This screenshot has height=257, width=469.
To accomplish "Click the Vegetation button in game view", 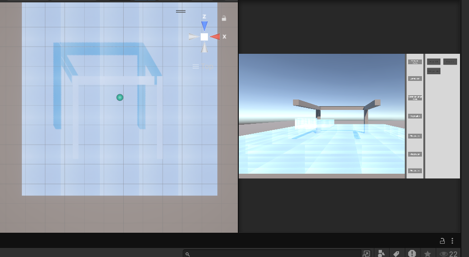I will coord(415,116).
